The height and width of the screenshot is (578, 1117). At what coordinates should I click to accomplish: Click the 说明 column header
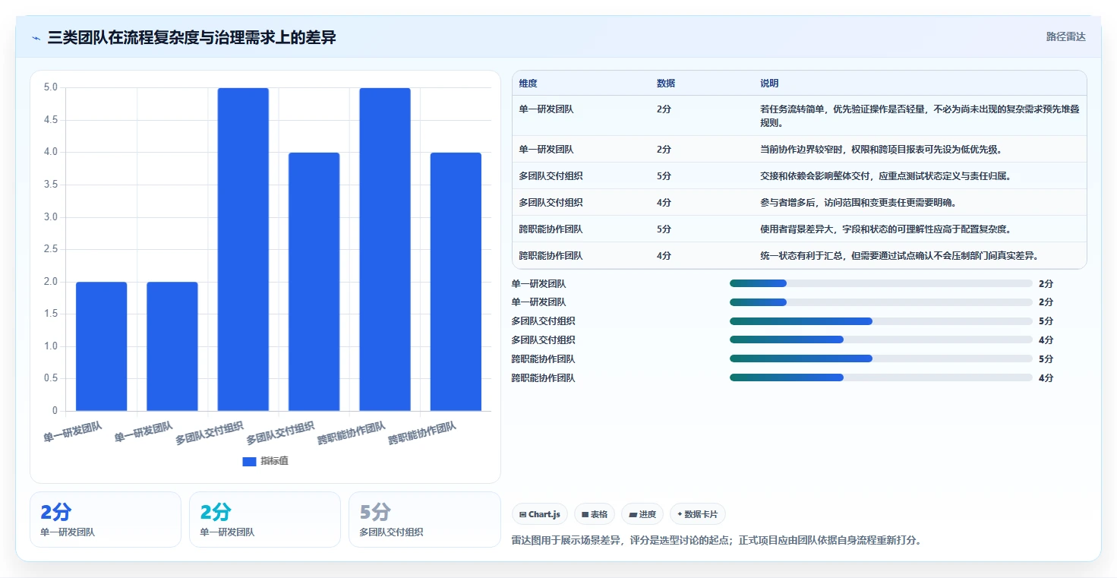point(769,84)
